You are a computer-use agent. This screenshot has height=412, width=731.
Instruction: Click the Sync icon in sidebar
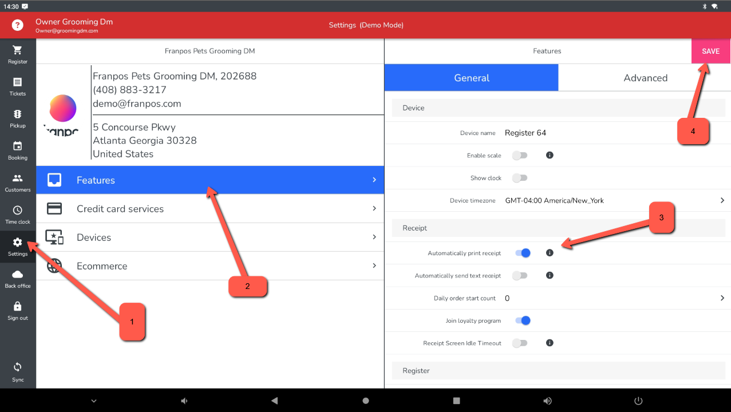coord(18,367)
